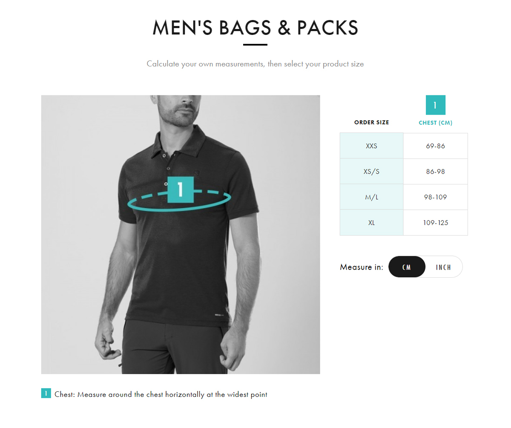Click the teal number 1 badge above Chest column
Screen dimensions: 511x428
435,105
